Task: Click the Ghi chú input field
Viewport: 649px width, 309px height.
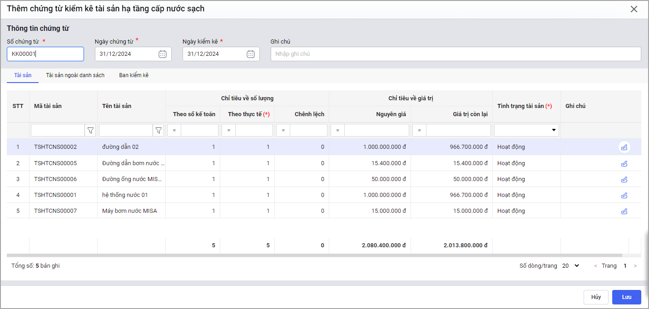Action: (x=456, y=54)
